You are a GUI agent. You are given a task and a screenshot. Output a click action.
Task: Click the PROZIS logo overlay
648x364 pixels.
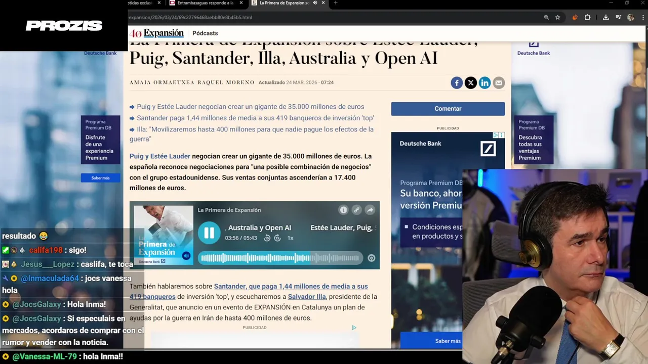(x=64, y=25)
